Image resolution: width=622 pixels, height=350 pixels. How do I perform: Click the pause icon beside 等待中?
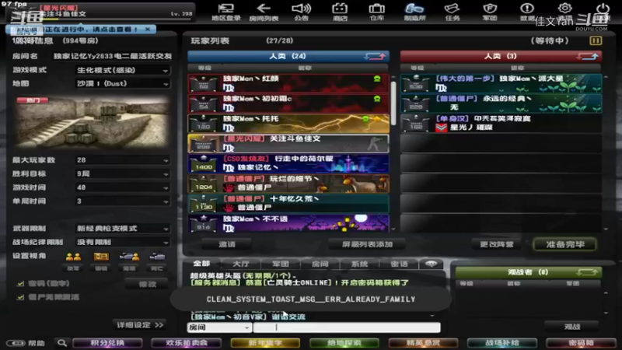click(x=596, y=40)
